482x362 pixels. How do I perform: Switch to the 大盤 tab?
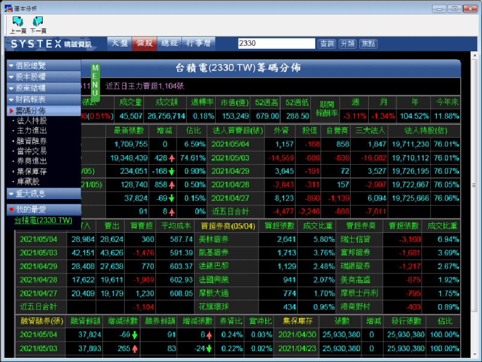click(x=119, y=43)
